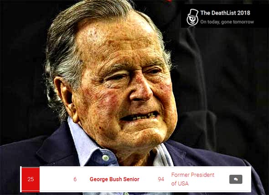Click the "of USA" description line

[x=180, y=184]
